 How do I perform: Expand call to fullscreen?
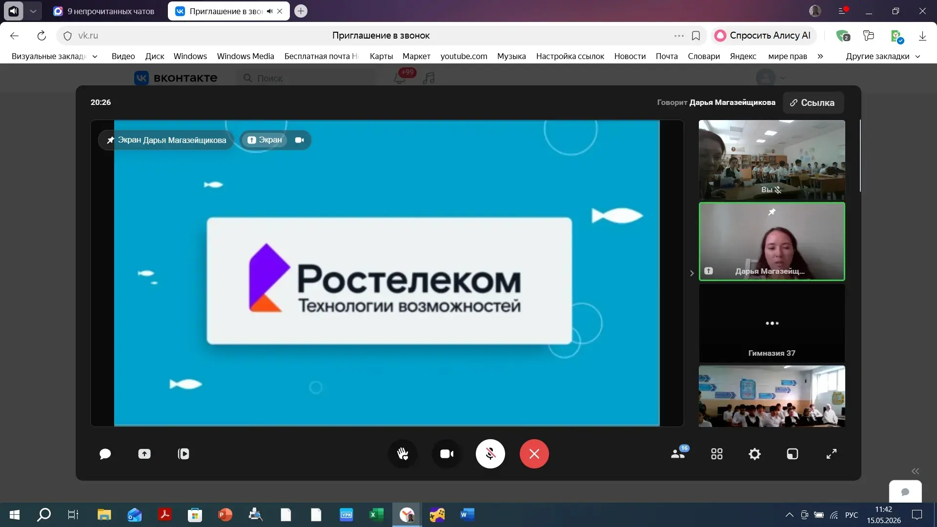coord(832,454)
